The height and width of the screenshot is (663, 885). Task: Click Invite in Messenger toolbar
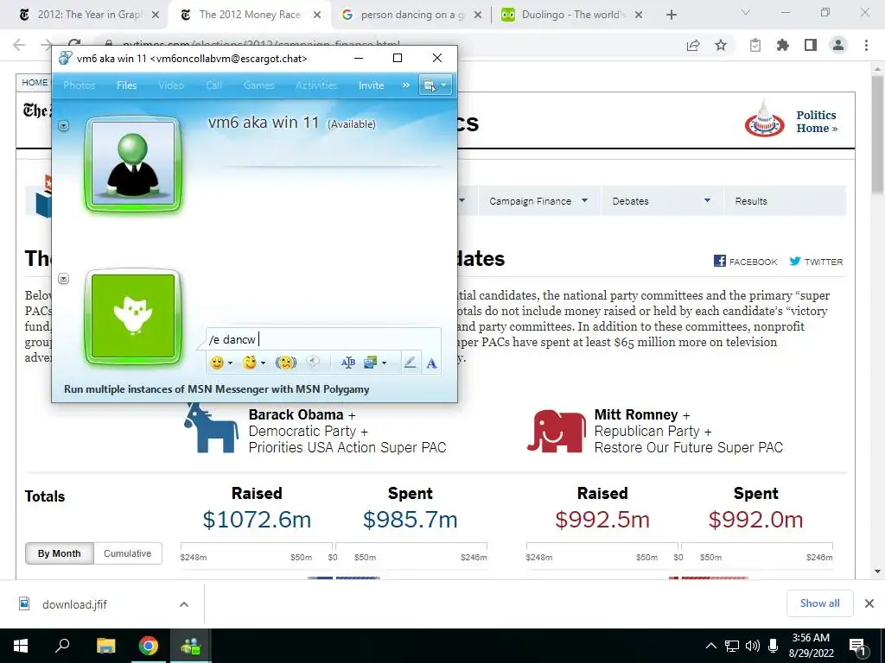point(371,85)
